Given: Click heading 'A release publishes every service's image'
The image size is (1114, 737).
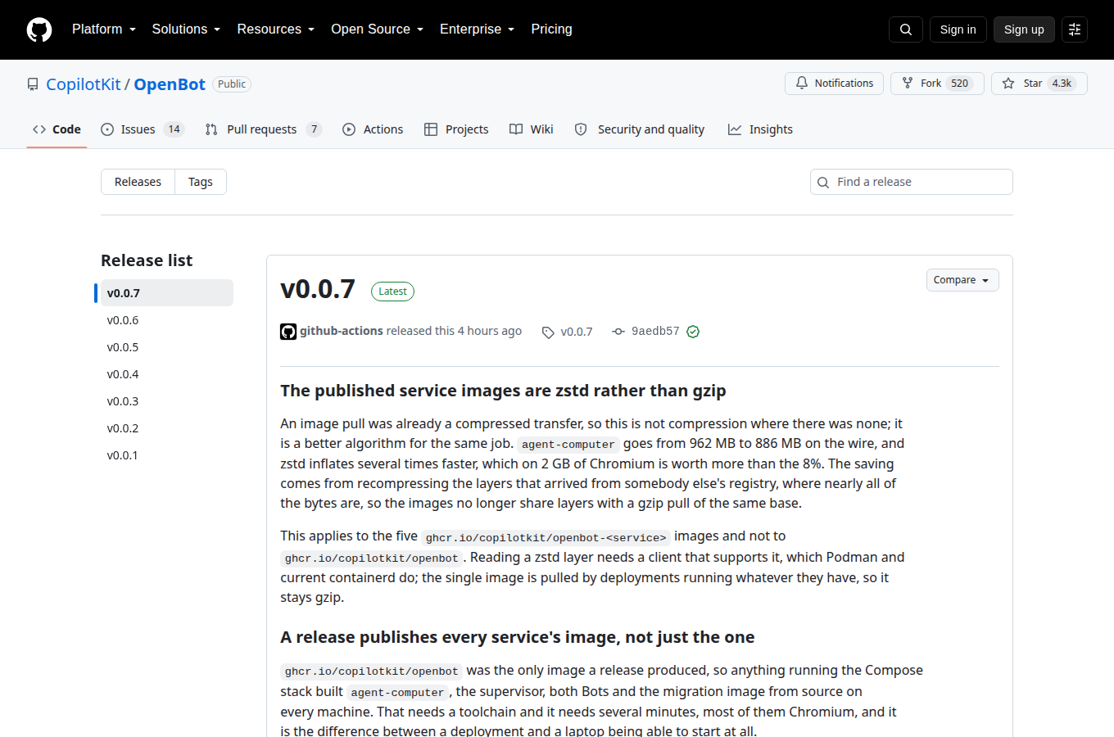Looking at the screenshot, I should pyautogui.click(x=518, y=637).
